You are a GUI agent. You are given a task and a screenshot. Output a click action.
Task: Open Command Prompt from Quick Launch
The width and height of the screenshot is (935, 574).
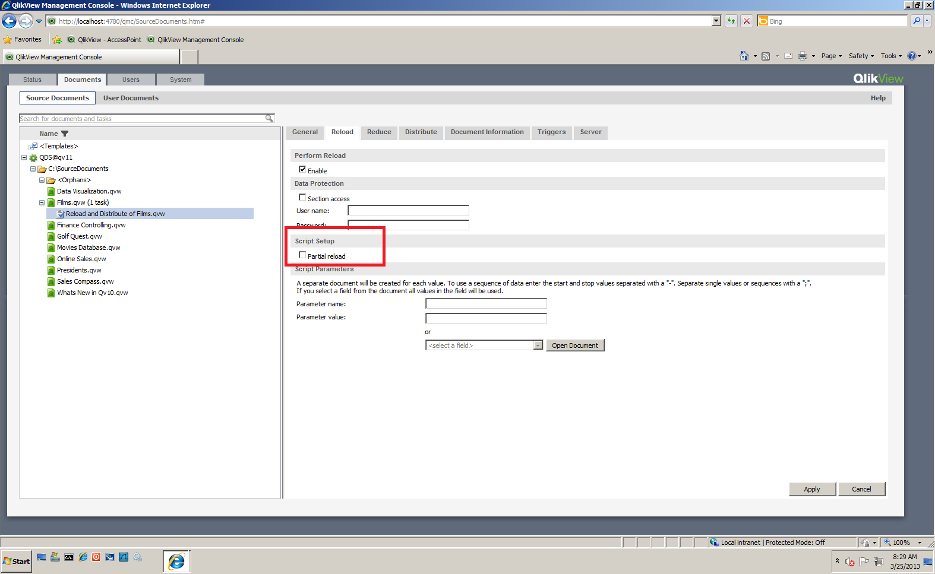(x=69, y=557)
